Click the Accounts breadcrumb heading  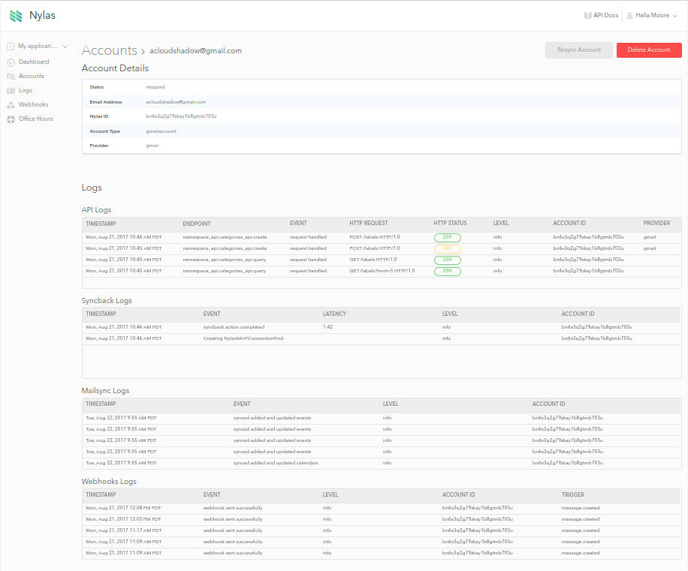(109, 50)
